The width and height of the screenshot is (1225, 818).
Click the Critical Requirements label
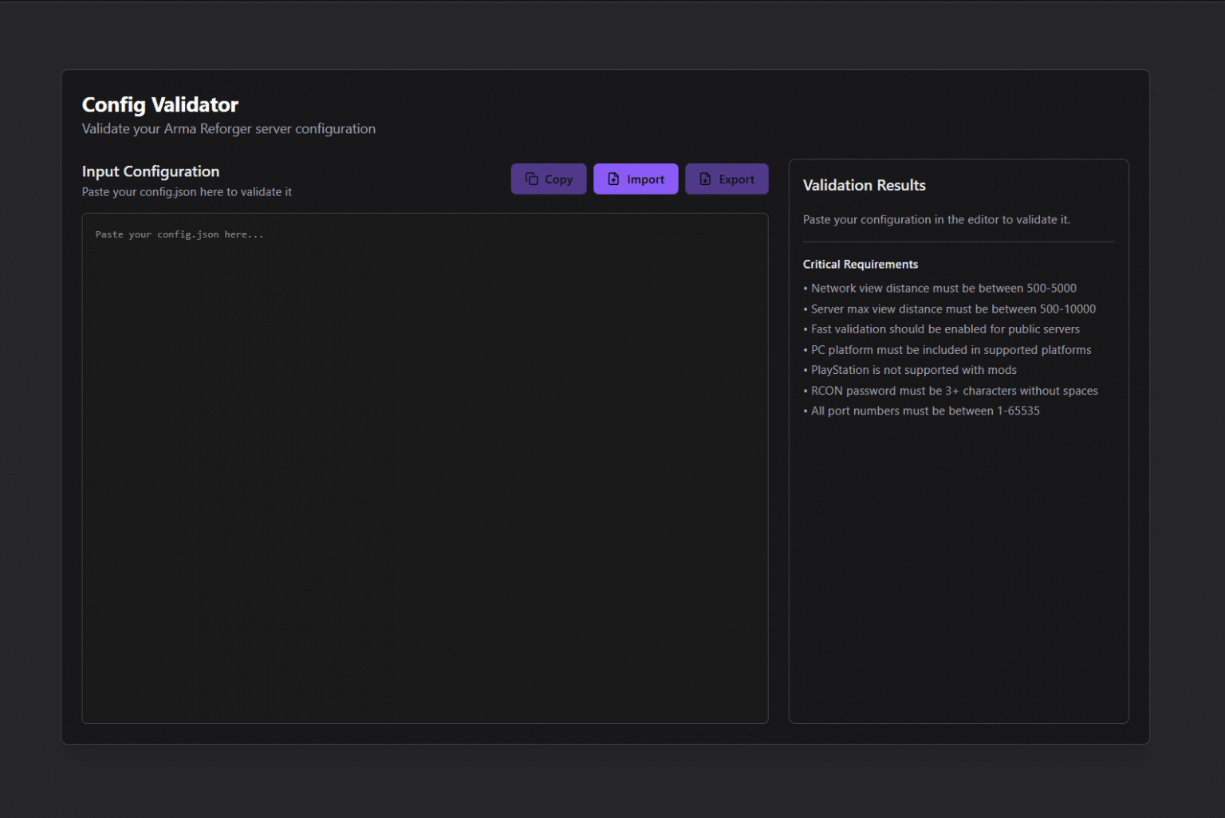(860, 264)
